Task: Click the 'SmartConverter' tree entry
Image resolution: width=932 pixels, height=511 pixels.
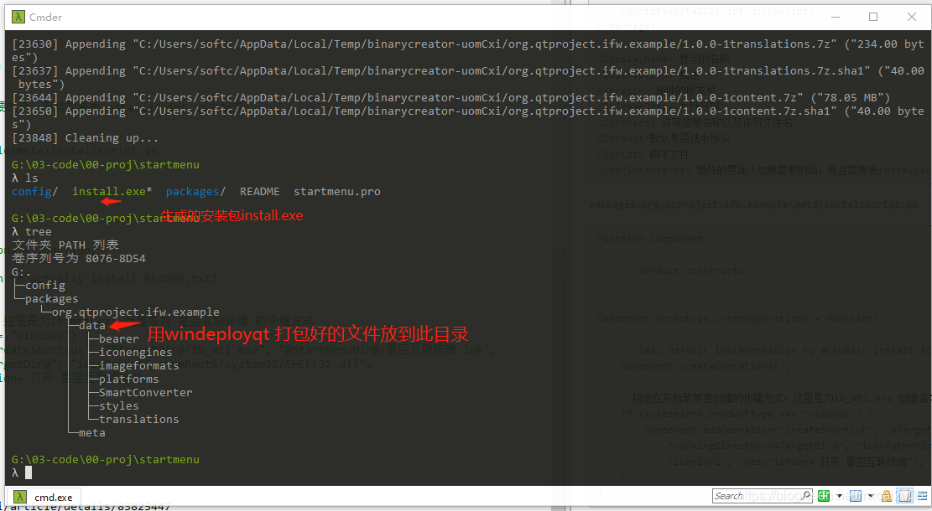Action: [x=146, y=392]
